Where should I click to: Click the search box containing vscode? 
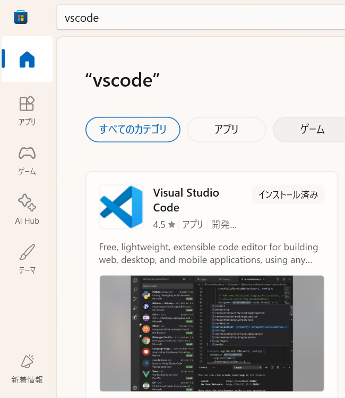(x=200, y=18)
